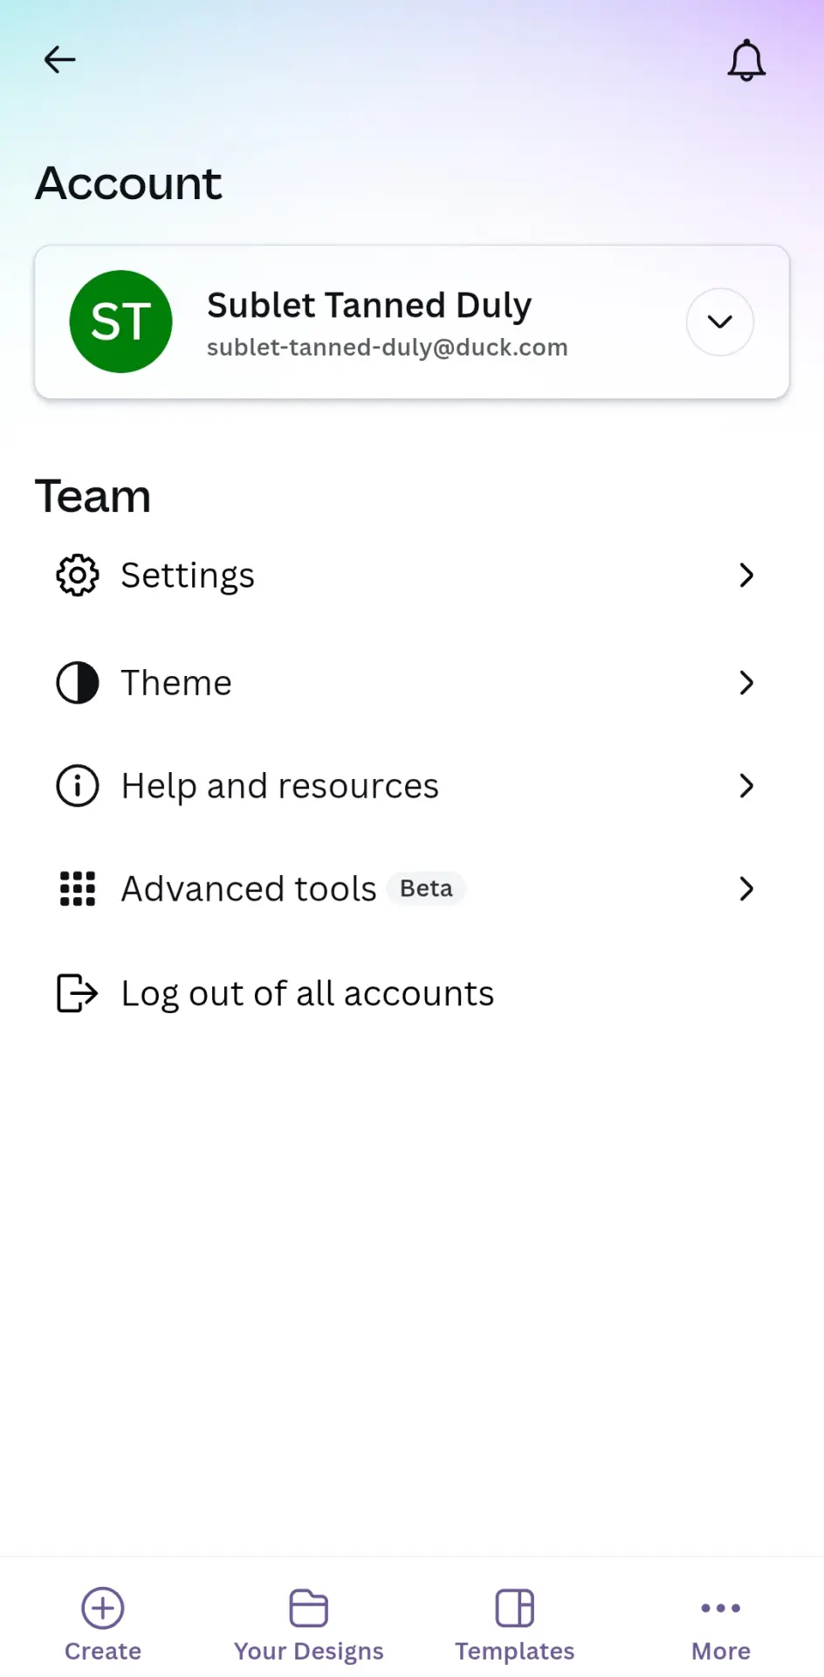The image size is (824, 1677).
Task: Expand the account switcher chevron
Action: pyautogui.click(x=720, y=321)
